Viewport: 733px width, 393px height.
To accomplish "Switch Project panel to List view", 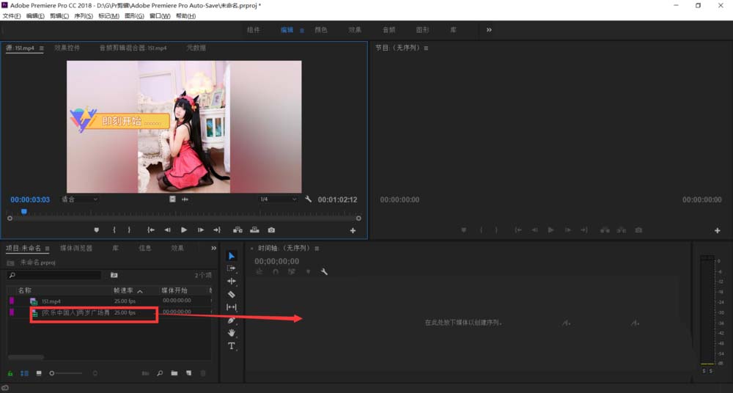I will [x=24, y=373].
